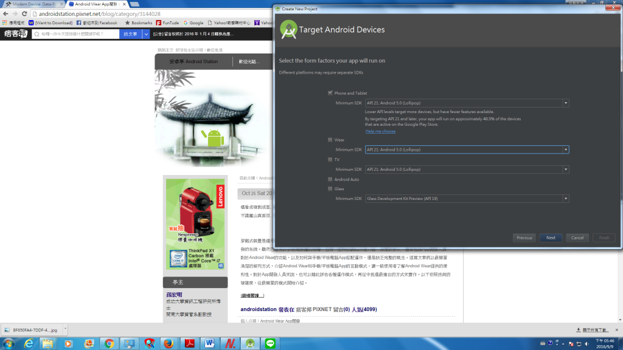Click the continue reading link in post

(x=252, y=295)
